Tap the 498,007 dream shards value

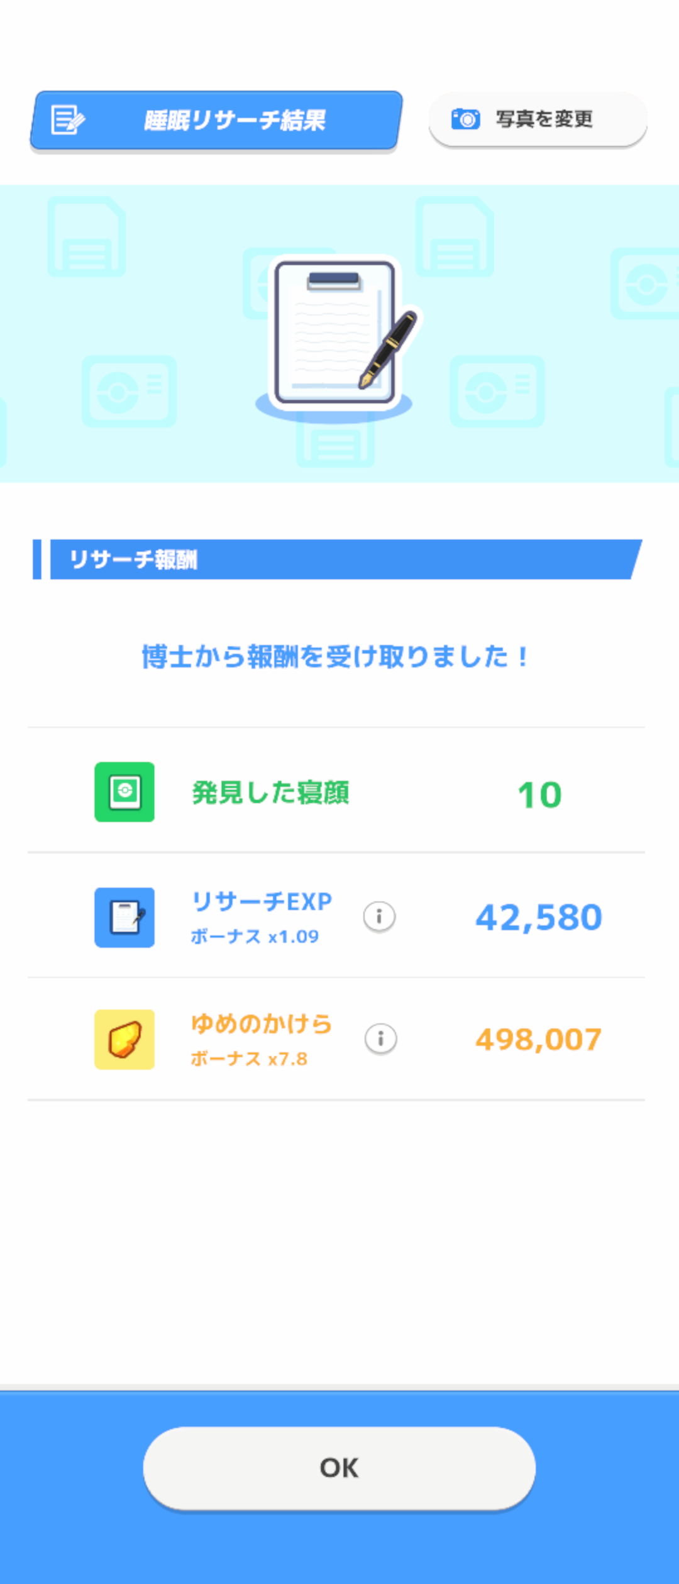coord(539,1039)
